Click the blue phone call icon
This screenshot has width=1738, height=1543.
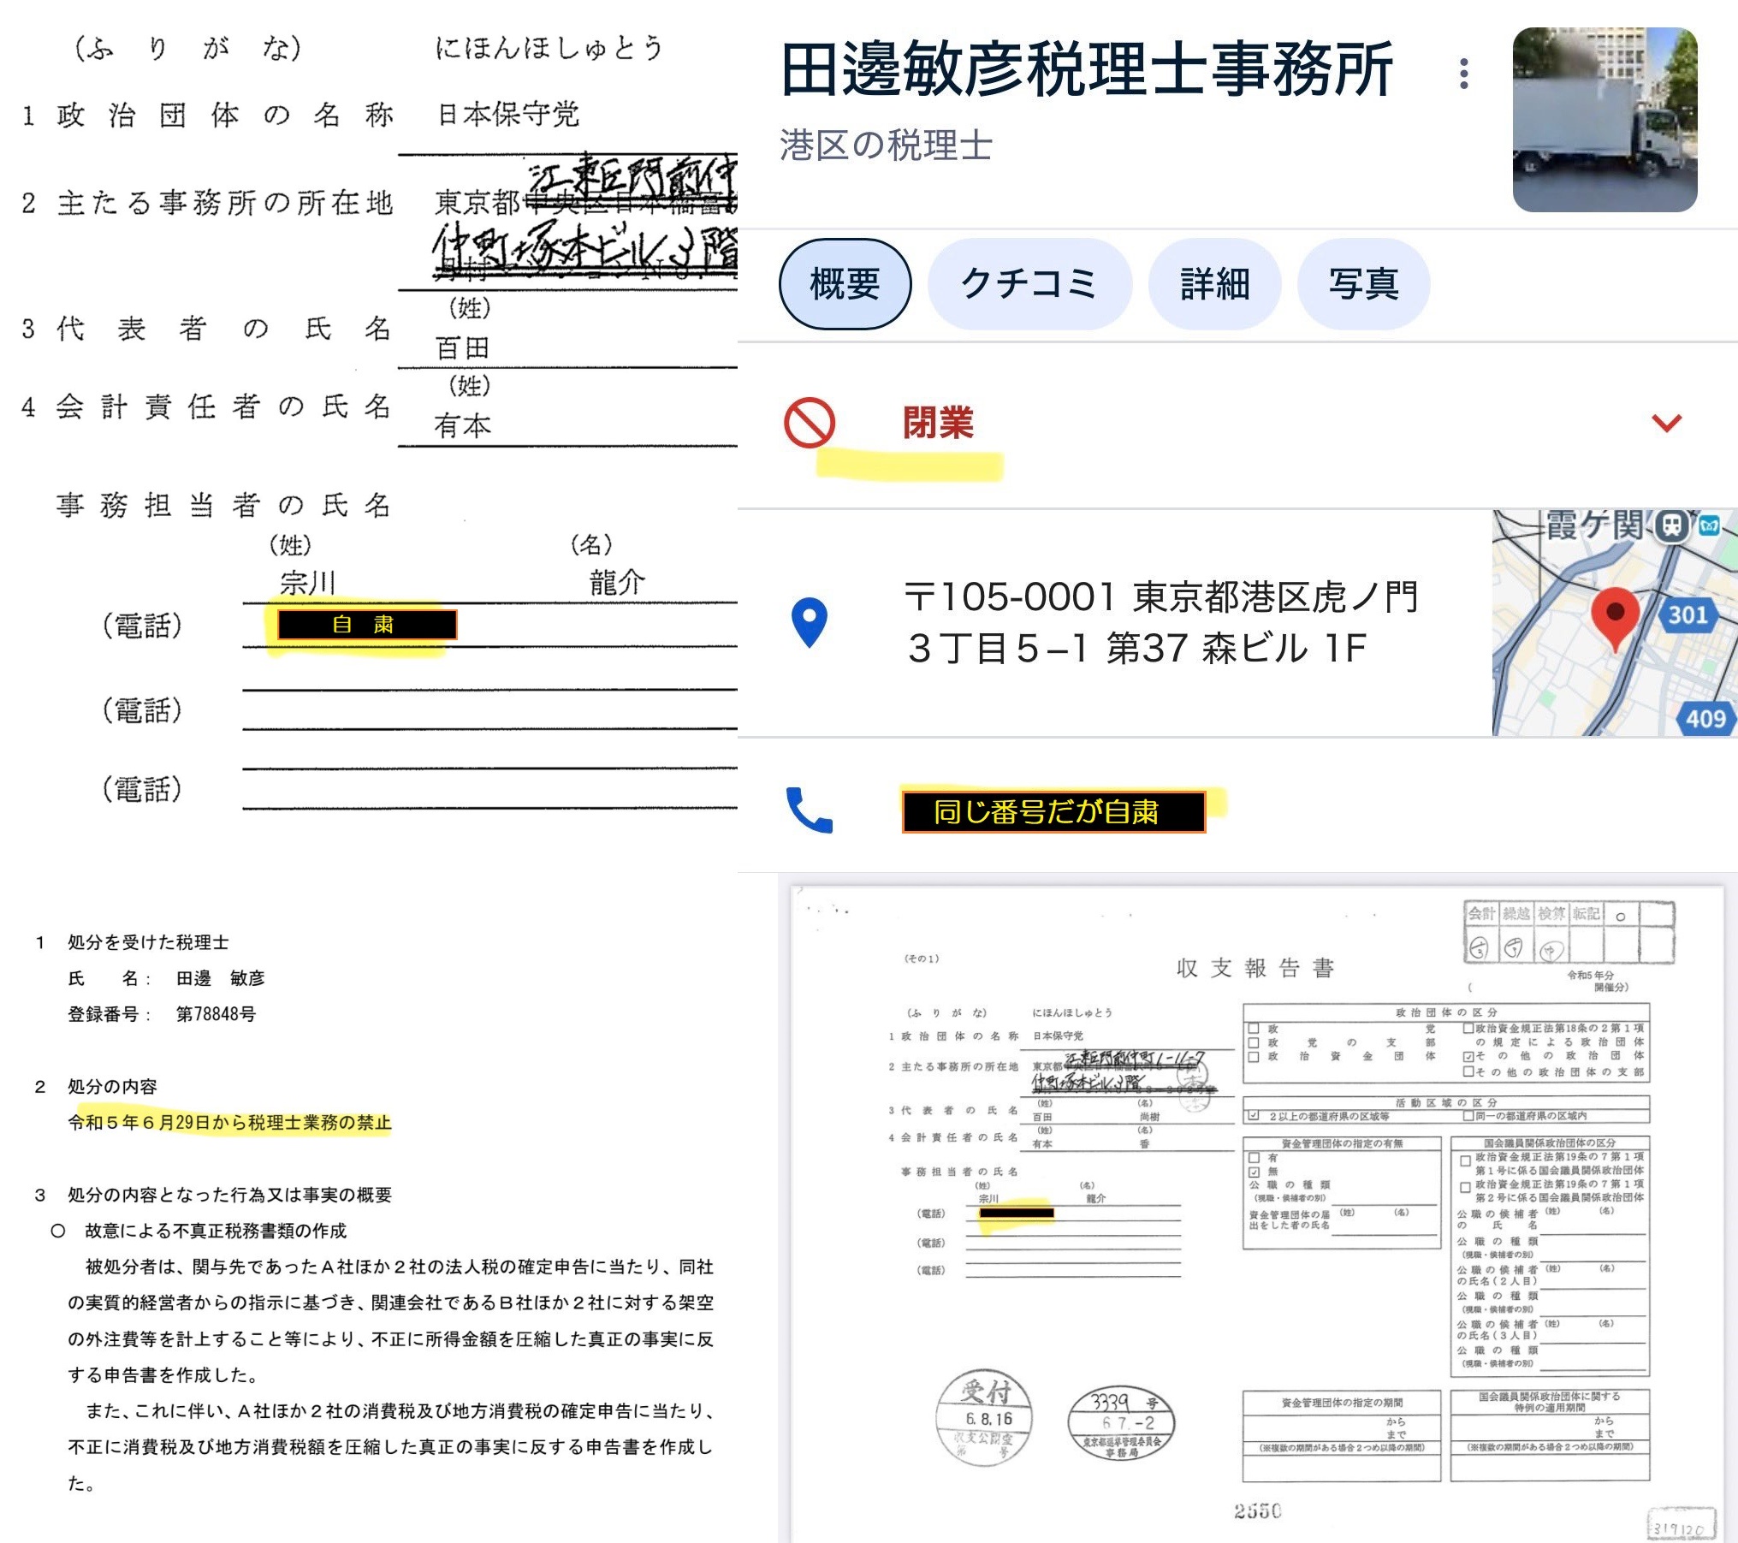coord(809,810)
